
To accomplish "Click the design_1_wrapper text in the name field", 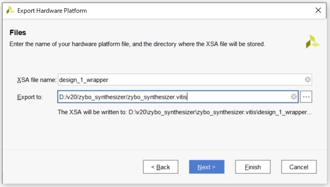I will [x=84, y=80].
